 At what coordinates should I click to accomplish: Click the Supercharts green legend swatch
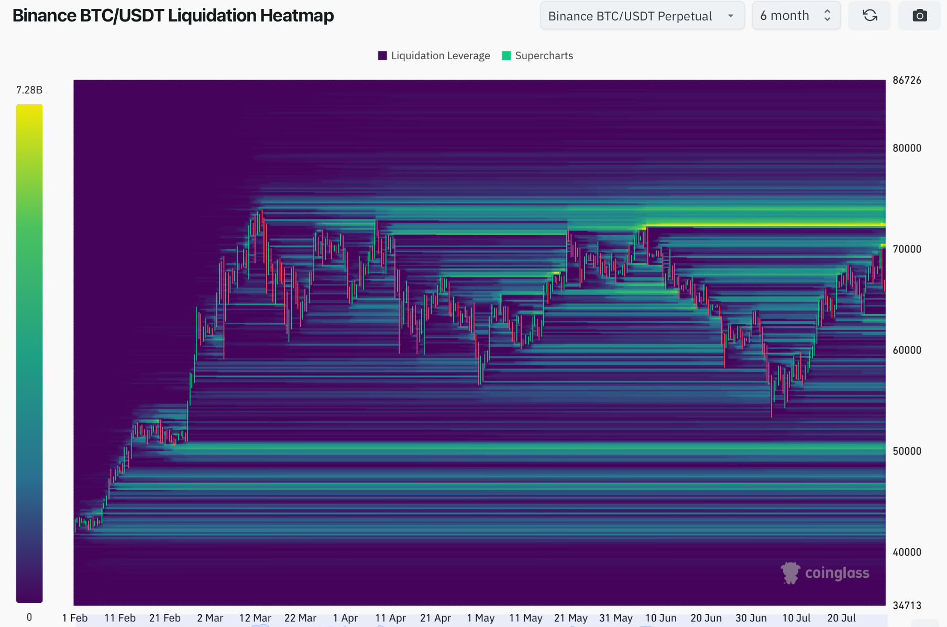click(506, 56)
